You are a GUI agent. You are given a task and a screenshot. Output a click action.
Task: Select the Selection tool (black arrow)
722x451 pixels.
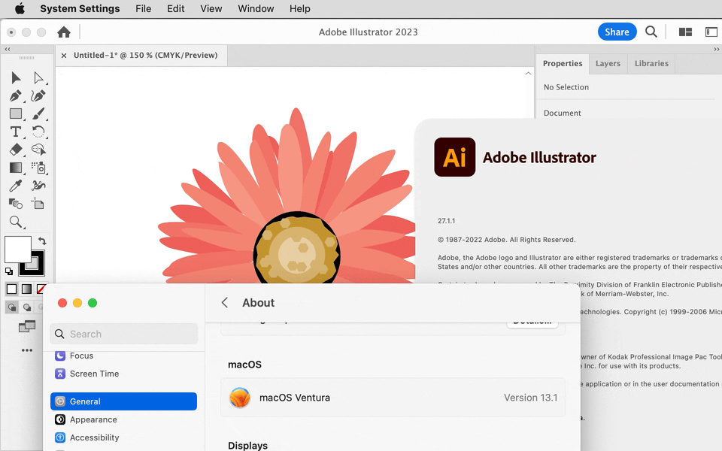(16, 77)
